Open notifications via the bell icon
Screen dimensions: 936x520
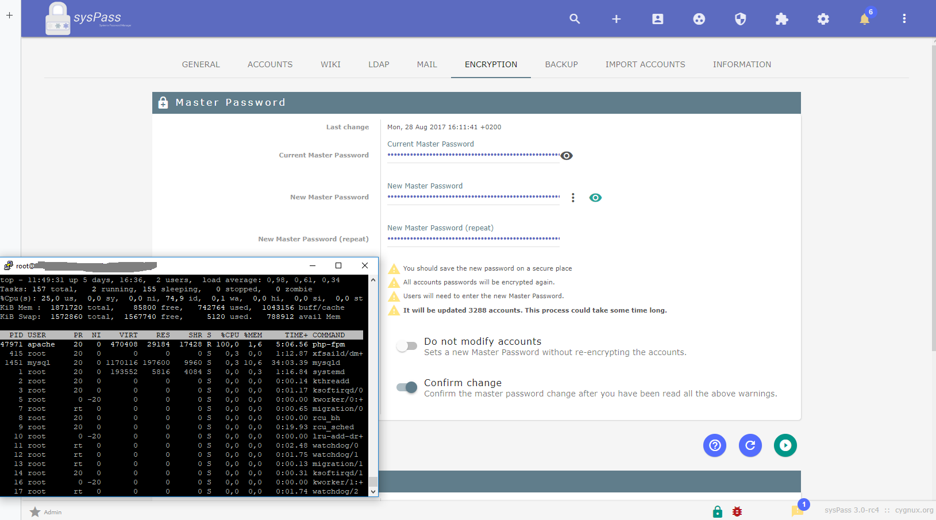pos(864,19)
